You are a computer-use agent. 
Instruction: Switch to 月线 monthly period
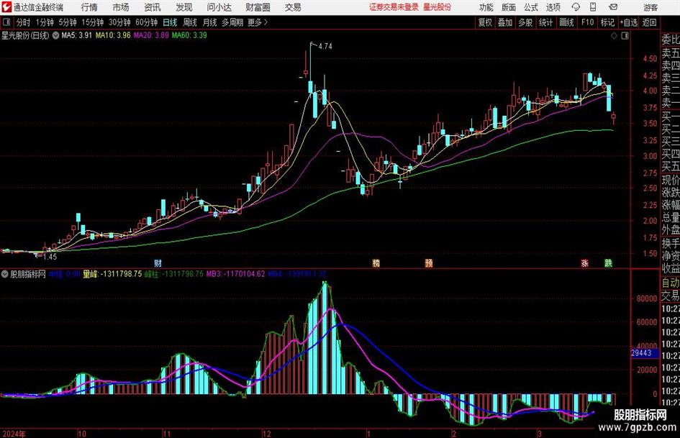point(210,22)
